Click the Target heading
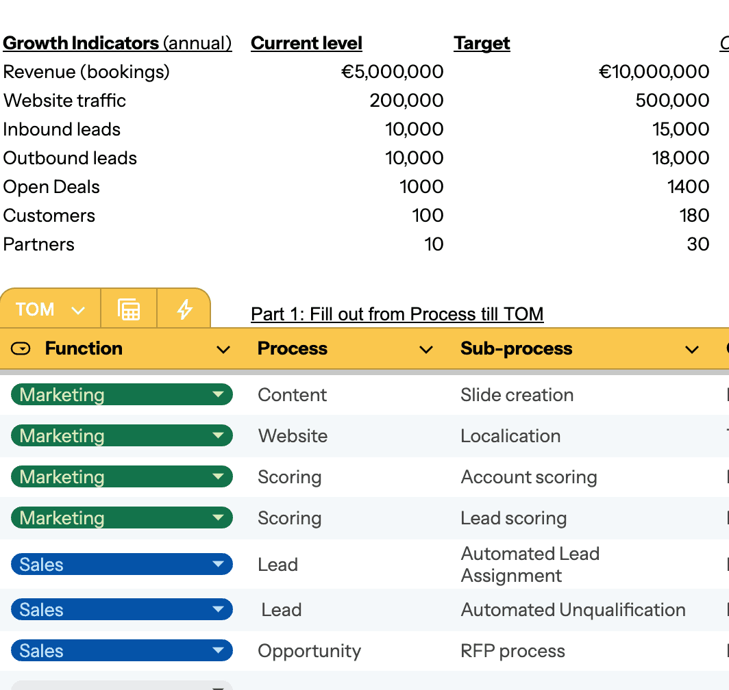Image resolution: width=729 pixels, height=690 pixels. (x=482, y=43)
